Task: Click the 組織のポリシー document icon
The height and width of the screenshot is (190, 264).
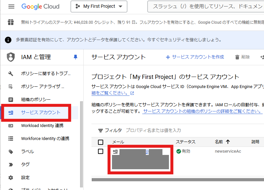Action: [x=11, y=100]
